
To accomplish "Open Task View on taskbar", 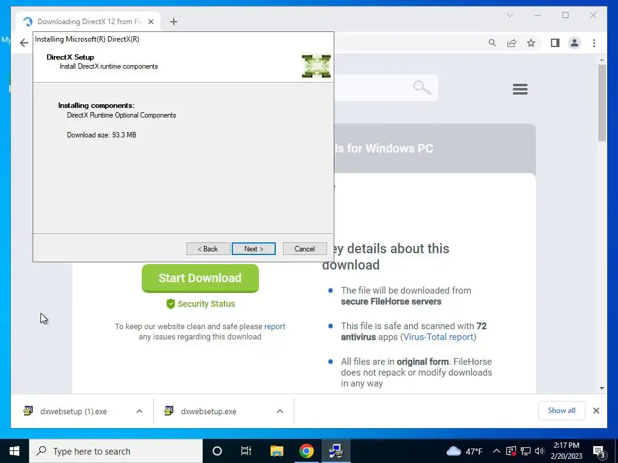I will coord(246,451).
